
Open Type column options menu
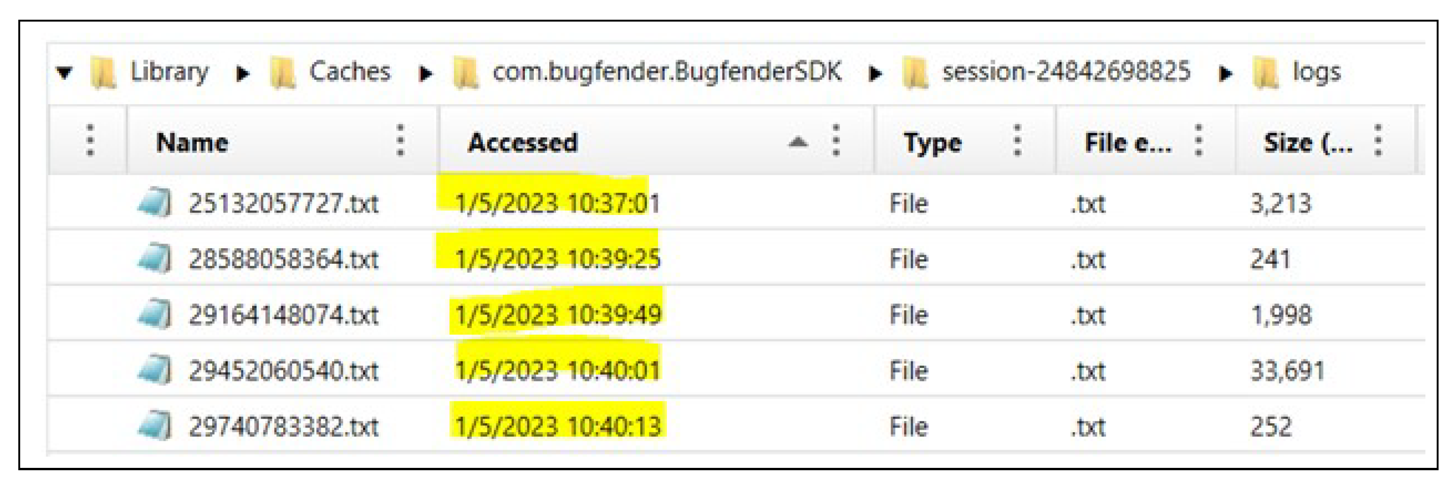point(1016,141)
